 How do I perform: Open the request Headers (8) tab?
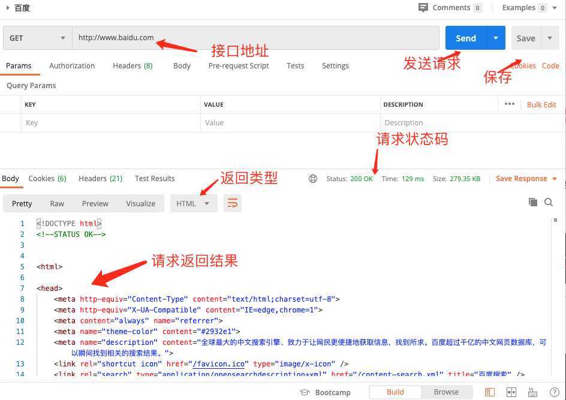point(133,66)
